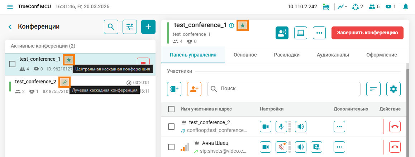The image size is (415, 157).
Task: Open participant list settings gear
Action: coord(393,89)
